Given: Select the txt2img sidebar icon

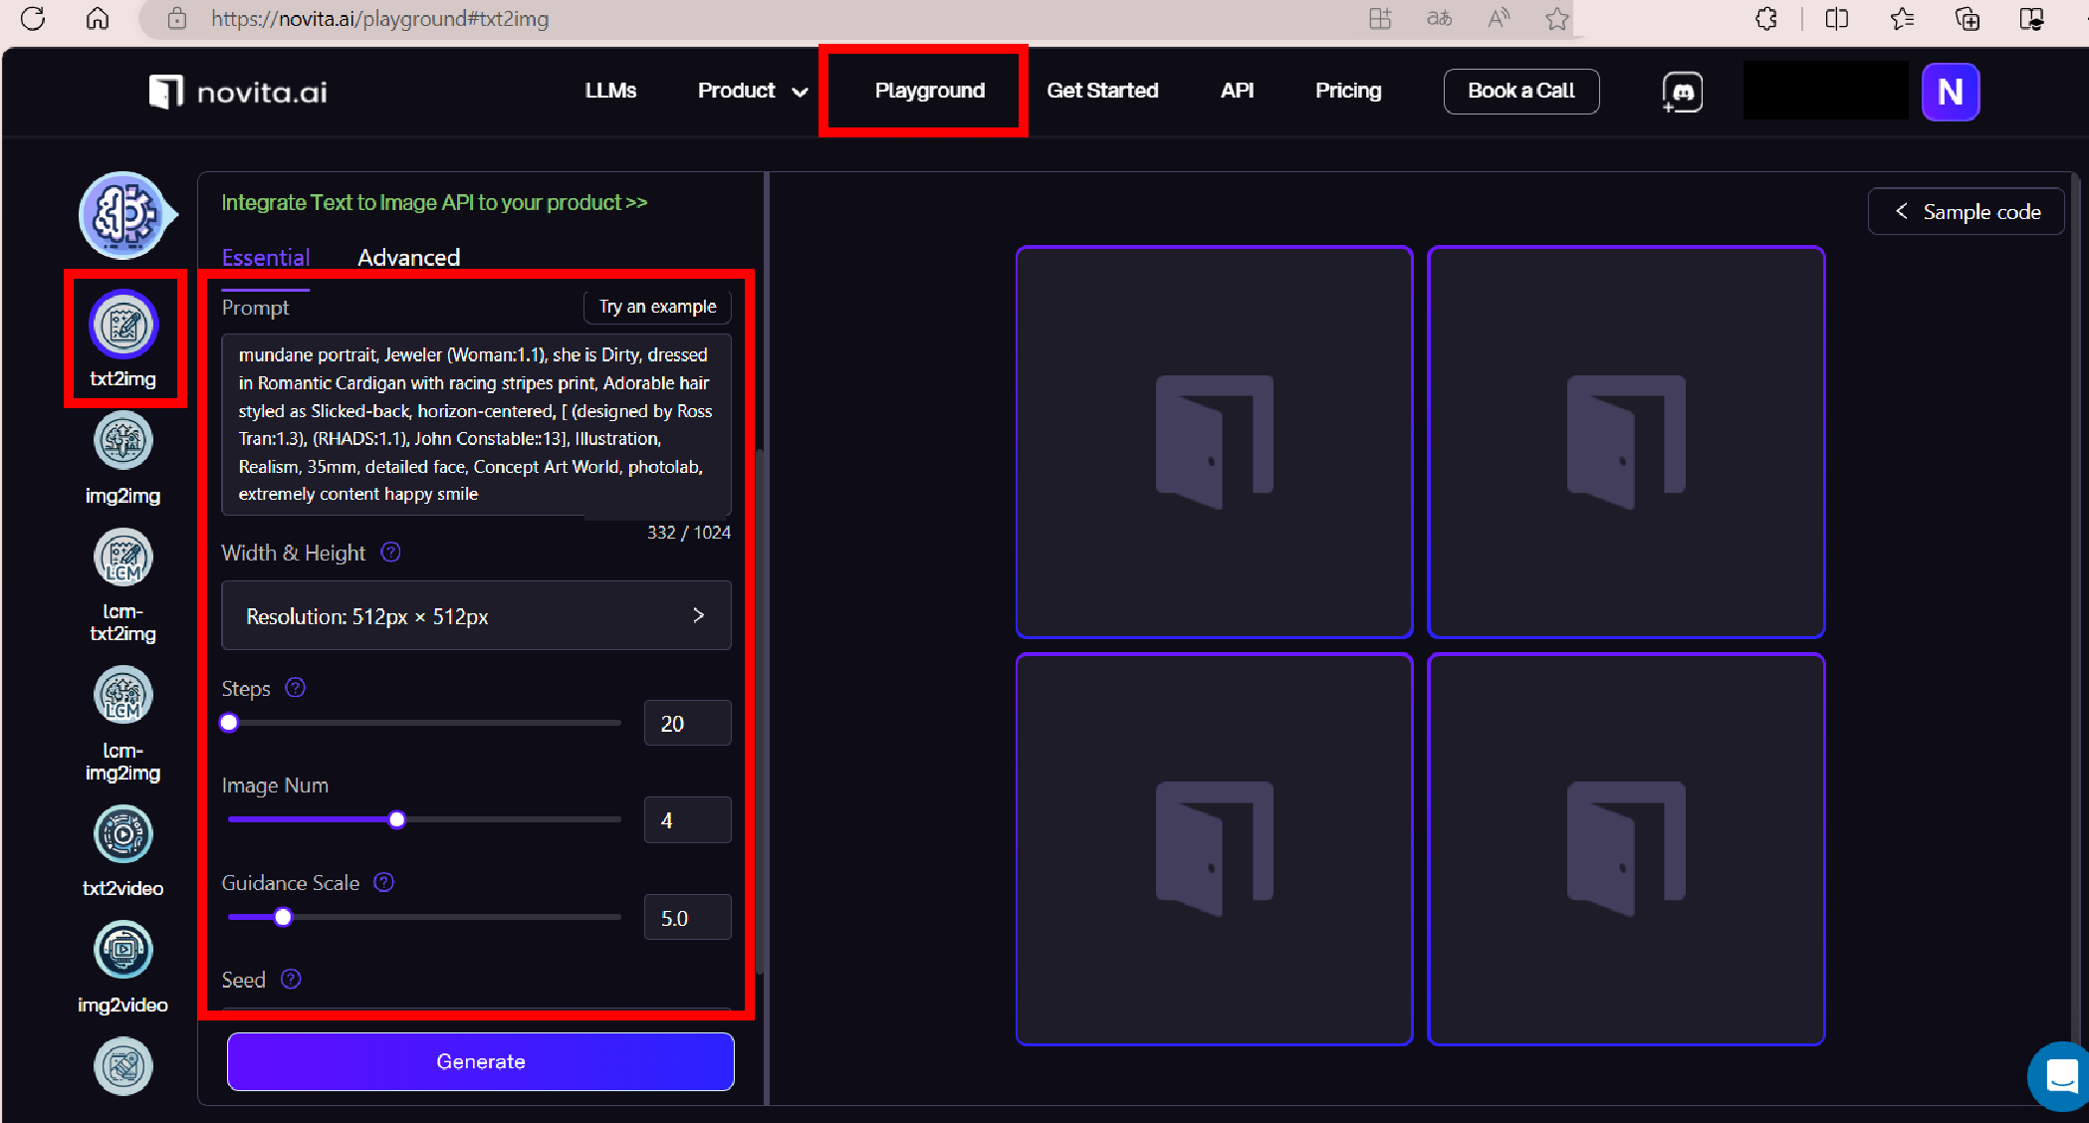Looking at the screenshot, I should (123, 326).
